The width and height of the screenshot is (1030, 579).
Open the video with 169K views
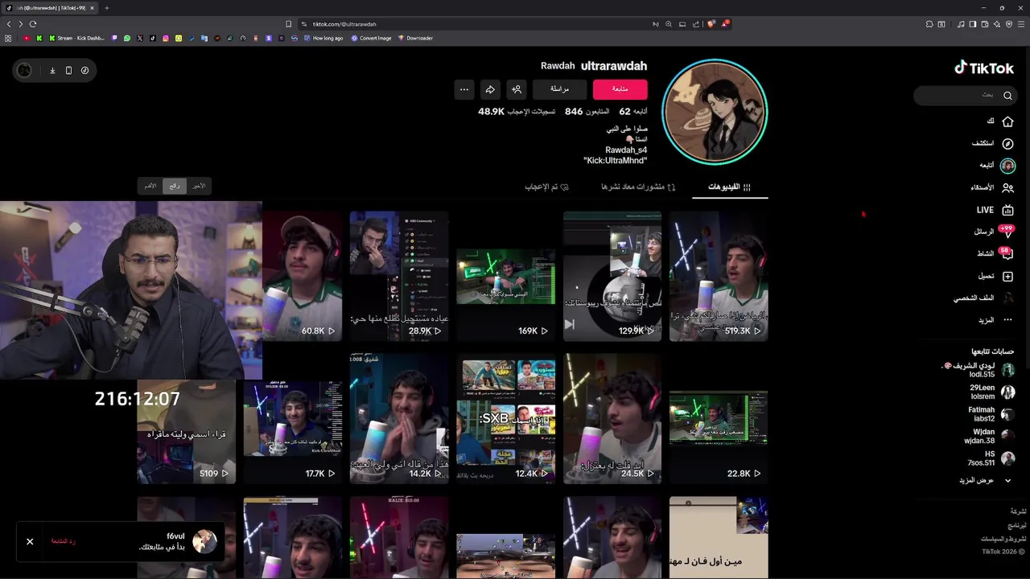click(x=505, y=276)
